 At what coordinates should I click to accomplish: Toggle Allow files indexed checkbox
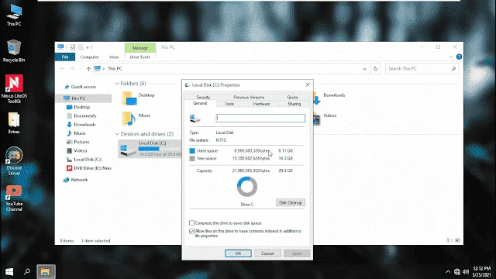click(x=191, y=231)
